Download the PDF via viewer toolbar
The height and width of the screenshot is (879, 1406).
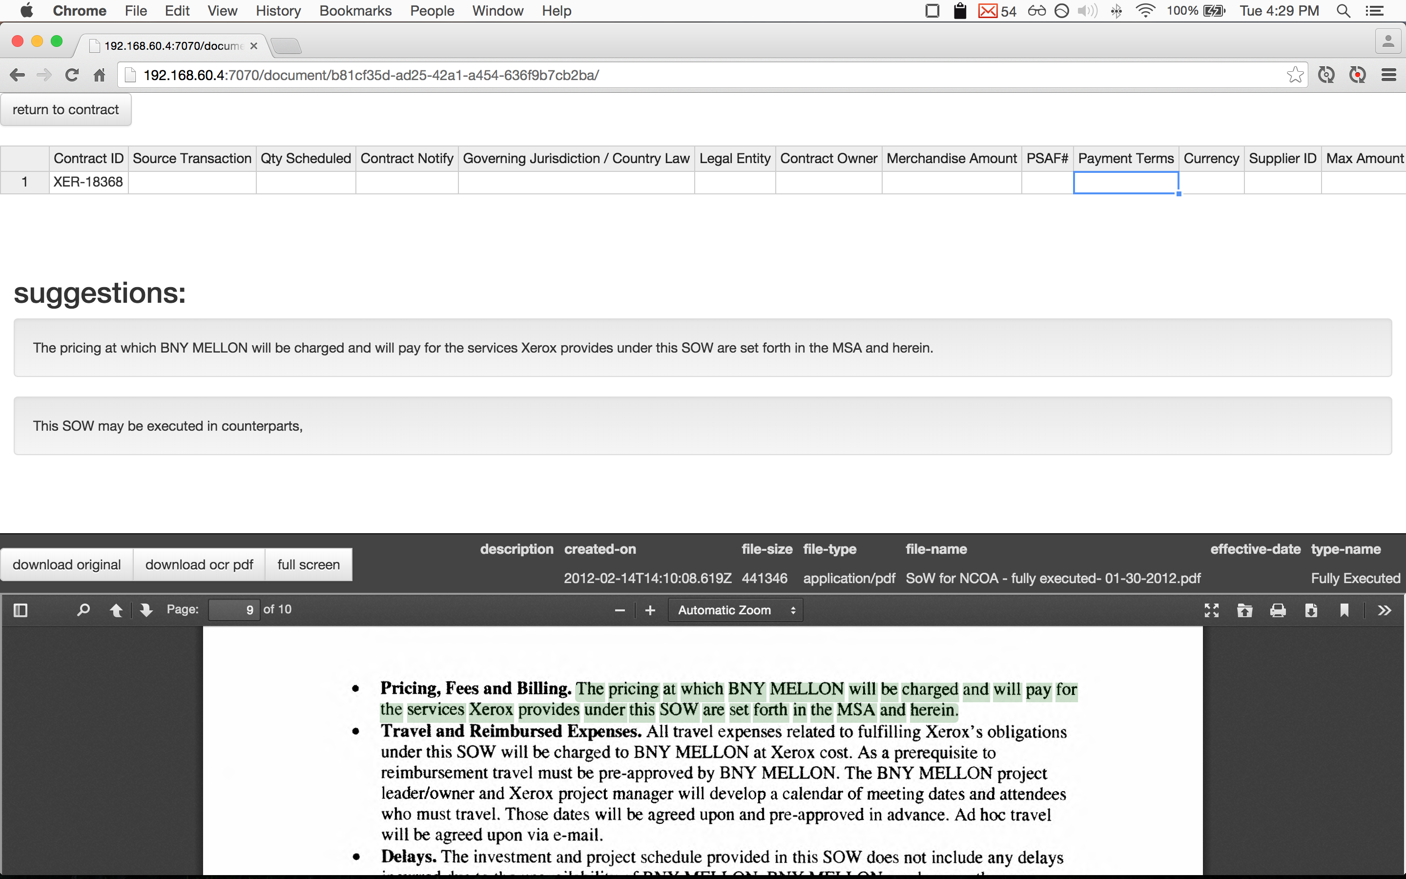tap(1311, 610)
